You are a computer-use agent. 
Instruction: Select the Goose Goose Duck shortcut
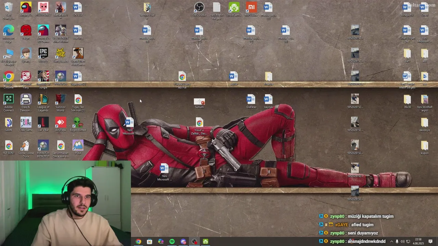click(x=26, y=149)
